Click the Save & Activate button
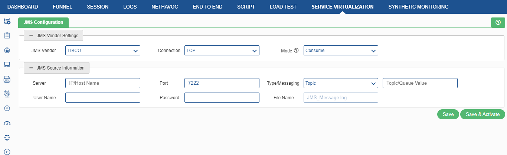507x155 pixels. pyautogui.click(x=483, y=114)
